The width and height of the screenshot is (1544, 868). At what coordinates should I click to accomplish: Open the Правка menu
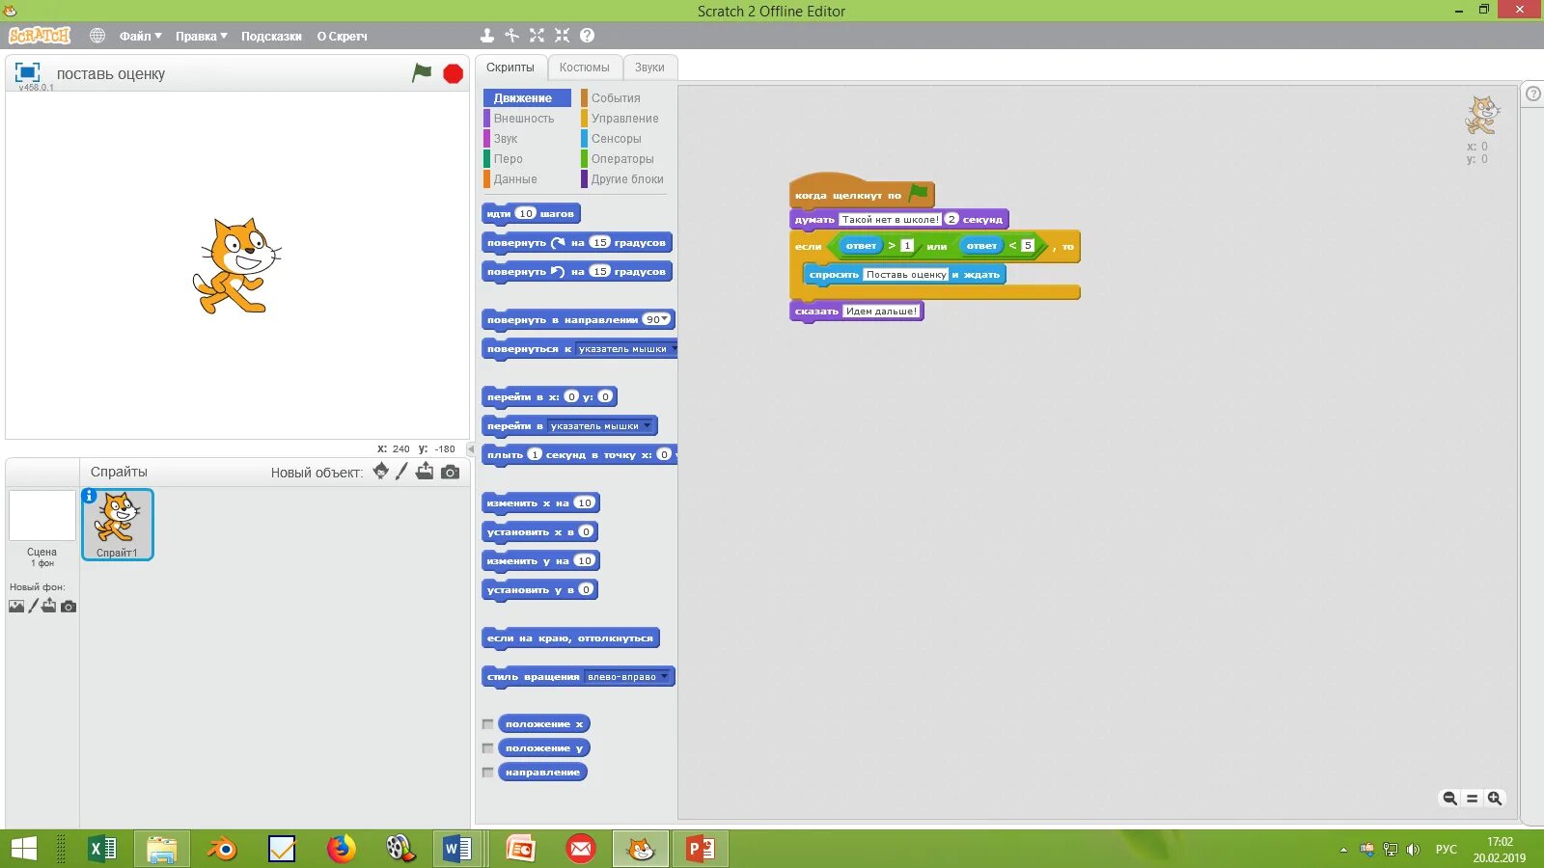[201, 36]
